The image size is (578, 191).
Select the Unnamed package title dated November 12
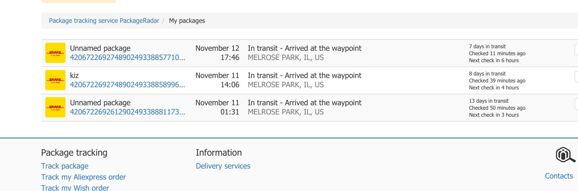pyautogui.click(x=100, y=48)
